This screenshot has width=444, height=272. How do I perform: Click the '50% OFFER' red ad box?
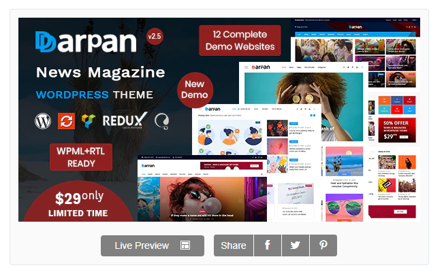397,130
